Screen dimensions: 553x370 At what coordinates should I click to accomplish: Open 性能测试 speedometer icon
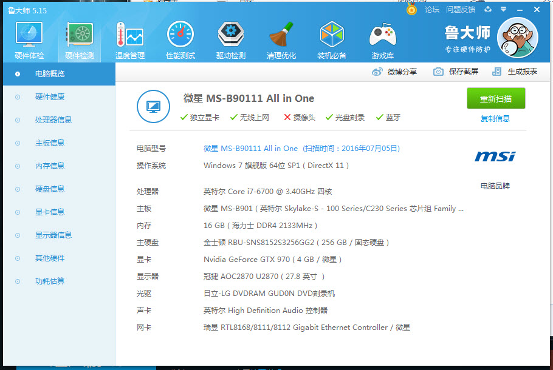(180, 38)
